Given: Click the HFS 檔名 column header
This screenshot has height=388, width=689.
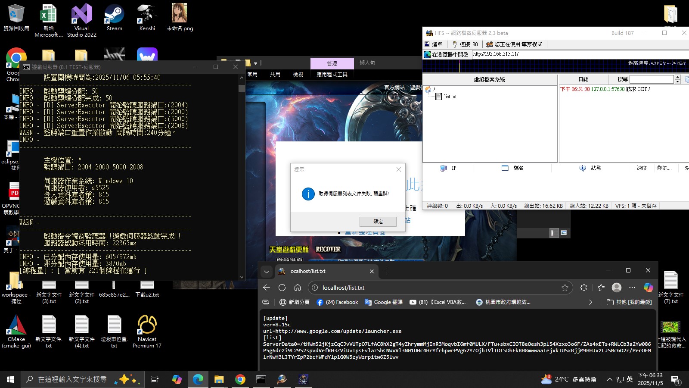Looking at the screenshot, I should (x=513, y=168).
